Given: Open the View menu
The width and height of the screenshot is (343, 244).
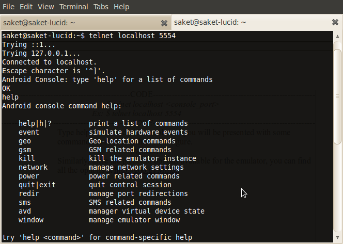Looking at the screenshot, I should click(45, 7).
